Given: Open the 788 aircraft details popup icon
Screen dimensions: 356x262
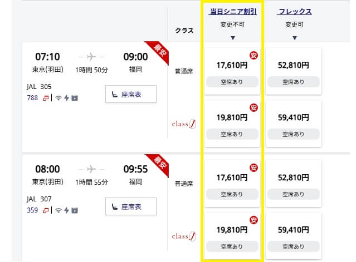Looking at the screenshot, I should pyautogui.click(x=46, y=98).
